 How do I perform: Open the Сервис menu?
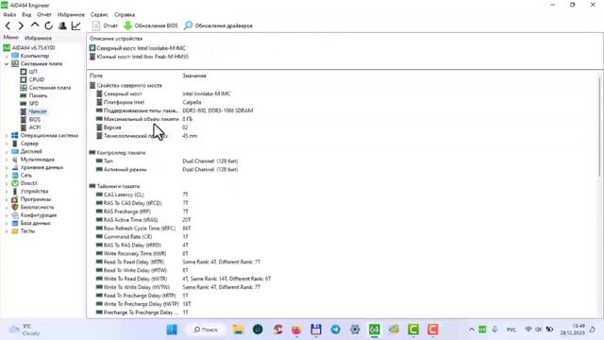(x=99, y=15)
